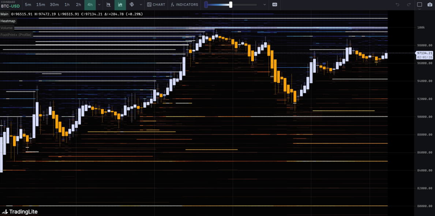Open the CHART settings menu
The width and height of the screenshot is (435, 216).
(x=156, y=5)
